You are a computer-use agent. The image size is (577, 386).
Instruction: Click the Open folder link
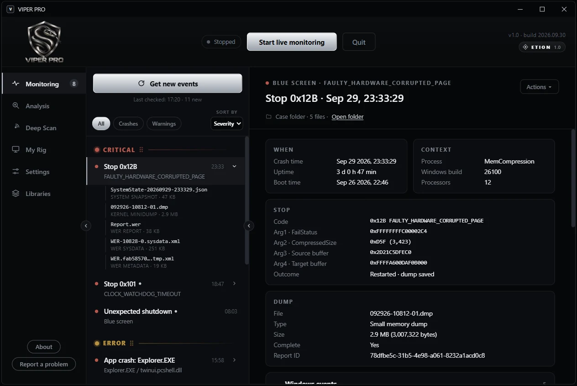coord(347,116)
